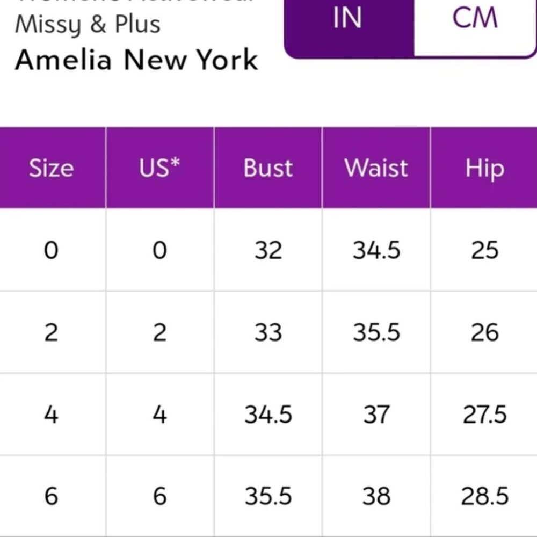This screenshot has width=537, height=537.
Task: Click the Size column header
Action: click(x=52, y=168)
